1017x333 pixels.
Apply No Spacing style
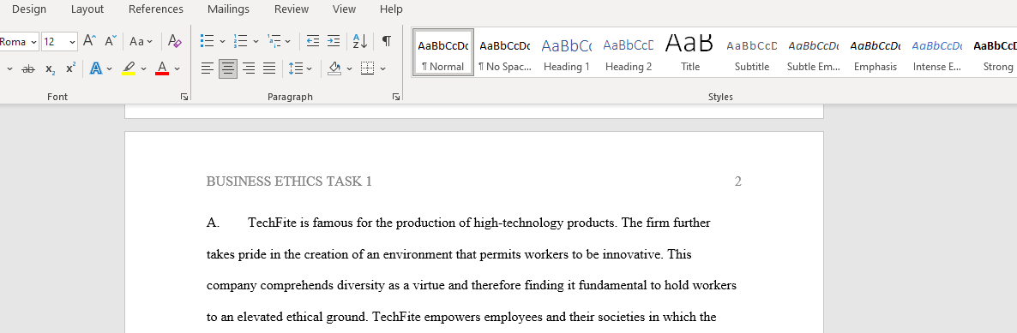tap(504, 52)
